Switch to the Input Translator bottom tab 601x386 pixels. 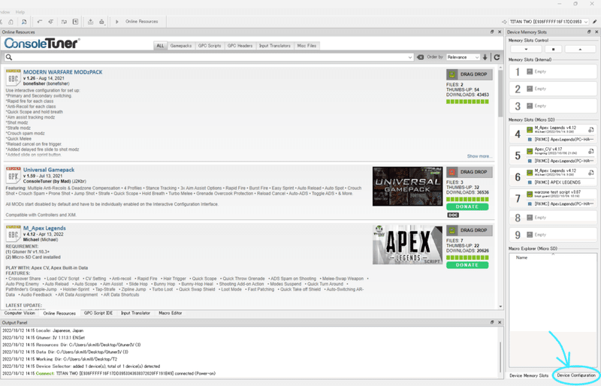coord(135,313)
